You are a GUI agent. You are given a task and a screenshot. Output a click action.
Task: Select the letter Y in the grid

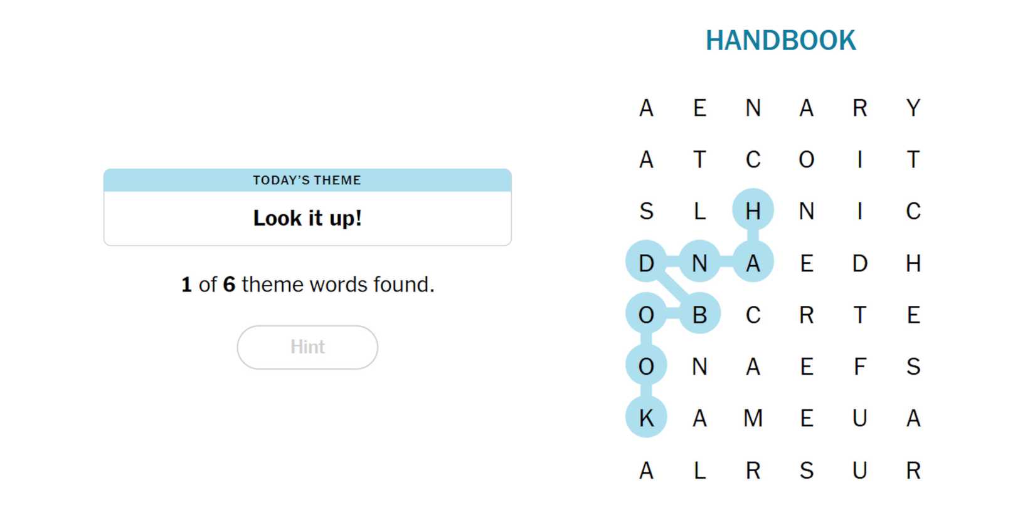(913, 108)
